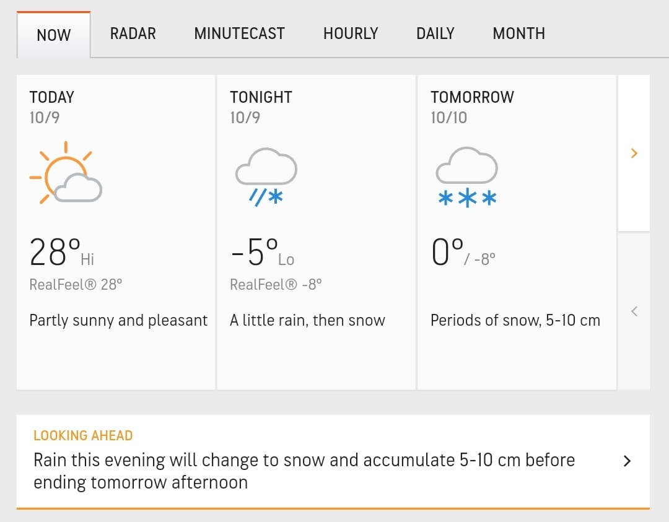Advance forecast cards with the orange right chevron
This screenshot has width=669, height=522.
tap(634, 153)
